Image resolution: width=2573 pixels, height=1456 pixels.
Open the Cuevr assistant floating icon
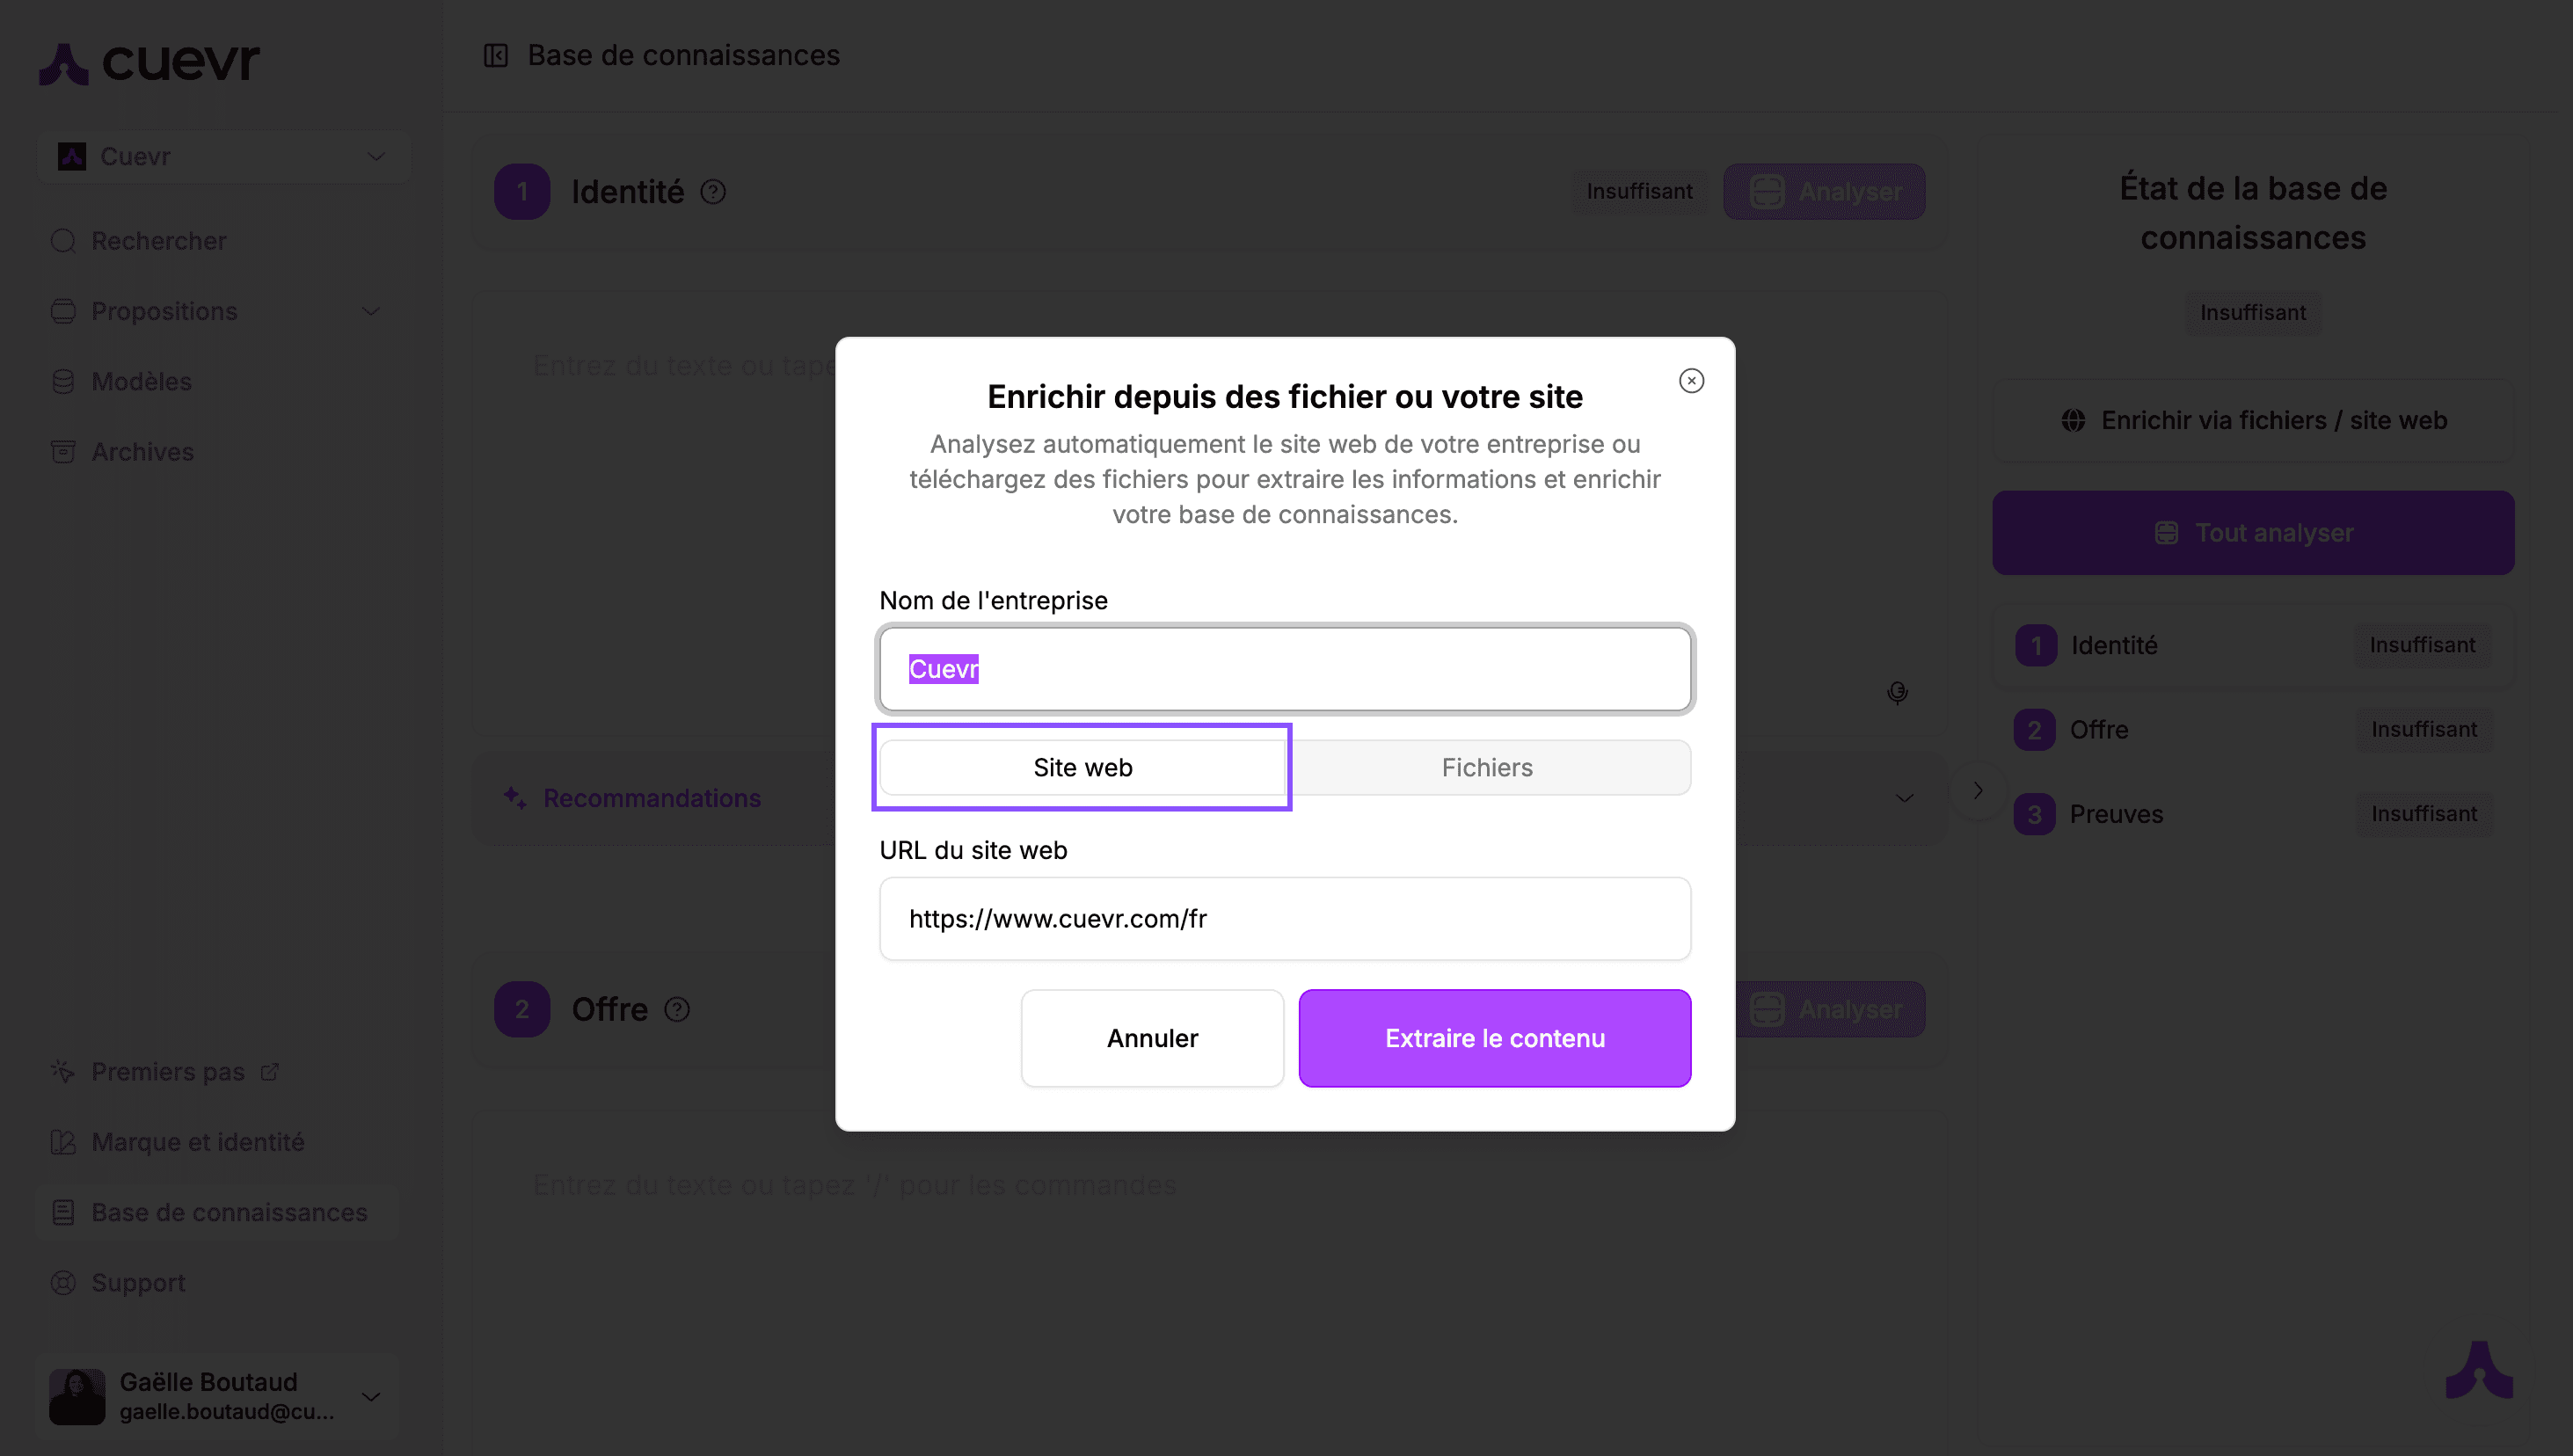pos(2479,1371)
